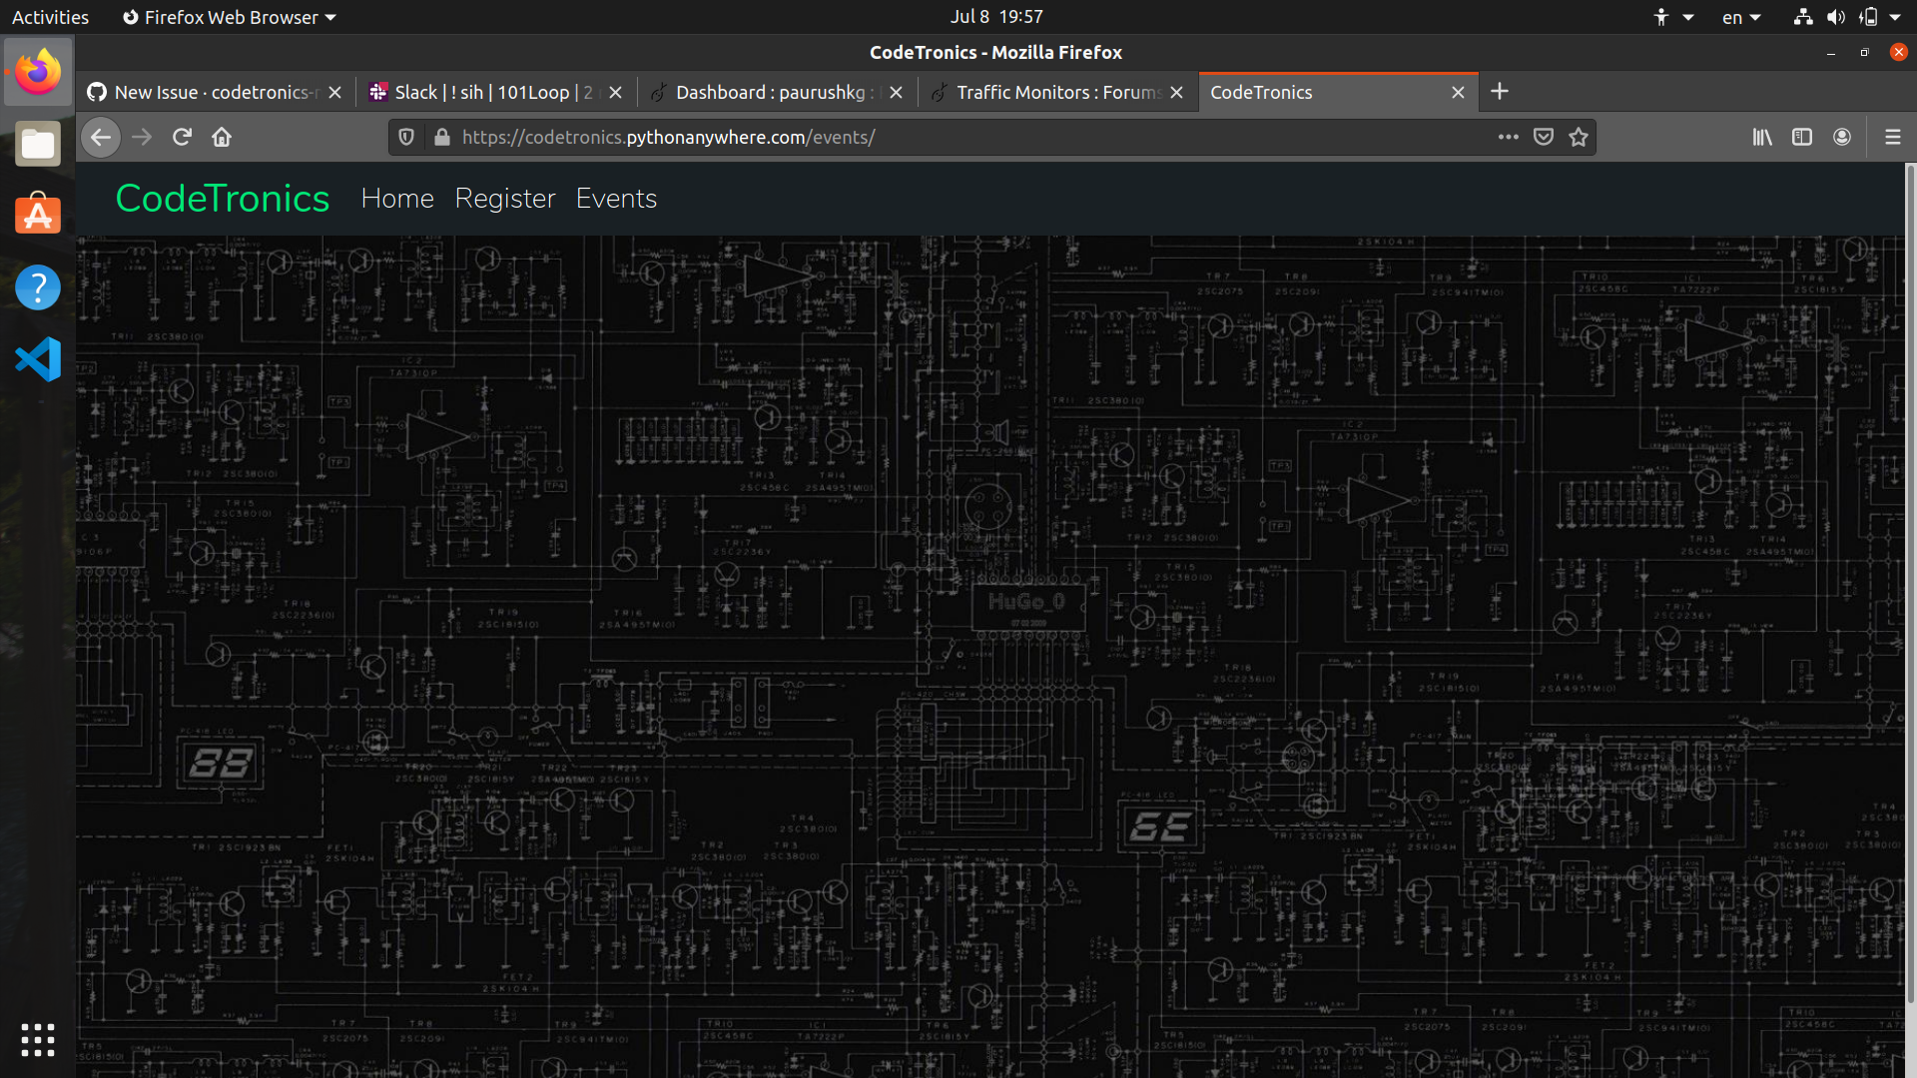Open the Events page link
1917x1078 pixels.
click(616, 199)
